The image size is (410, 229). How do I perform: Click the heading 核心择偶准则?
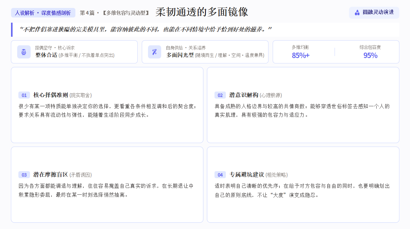point(51,95)
